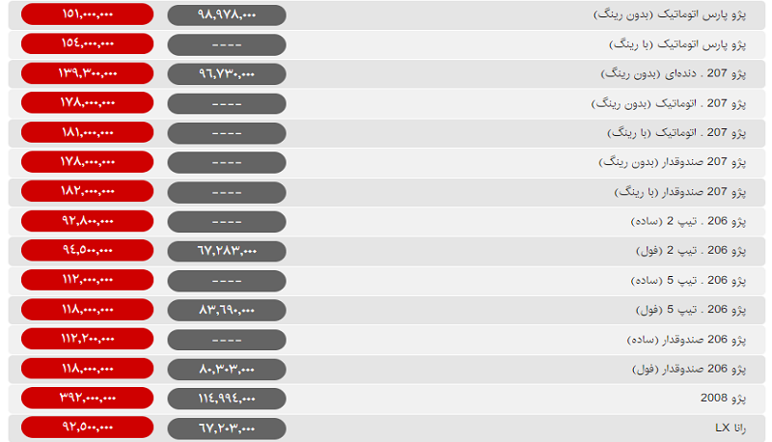Select the red 182,000,000 price badge

[87, 191]
